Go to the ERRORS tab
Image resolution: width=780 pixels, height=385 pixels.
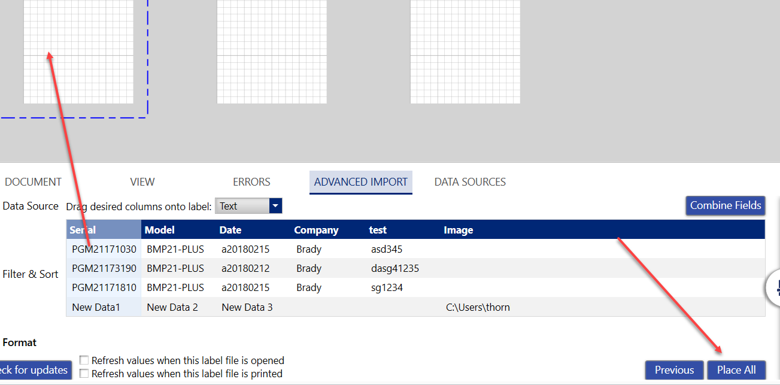pyautogui.click(x=251, y=182)
